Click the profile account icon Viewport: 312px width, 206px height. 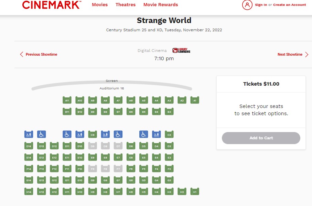(x=247, y=5)
